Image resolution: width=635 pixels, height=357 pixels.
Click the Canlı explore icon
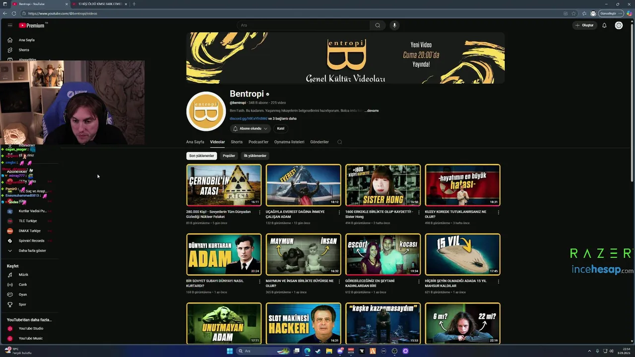coord(10,285)
